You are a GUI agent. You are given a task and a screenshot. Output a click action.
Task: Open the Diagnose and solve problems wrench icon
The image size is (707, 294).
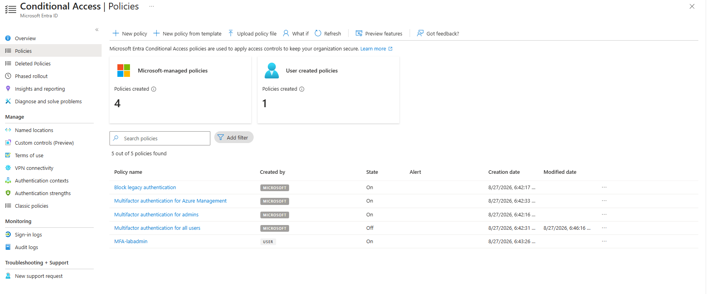pos(8,101)
